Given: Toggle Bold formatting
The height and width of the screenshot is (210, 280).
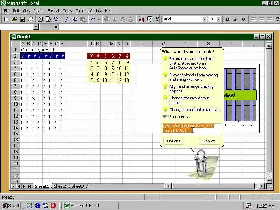Looking at the screenshot, I should 227,19.
